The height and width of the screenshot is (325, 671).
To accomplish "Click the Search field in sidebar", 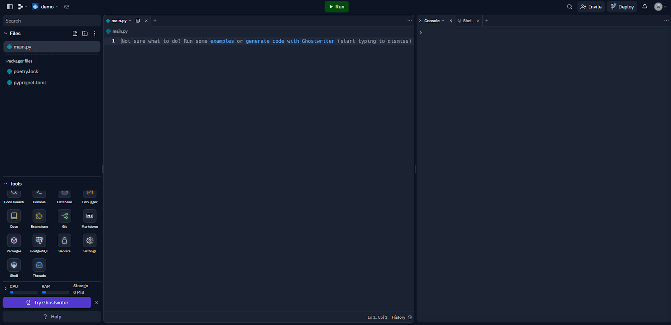I will [x=52, y=21].
